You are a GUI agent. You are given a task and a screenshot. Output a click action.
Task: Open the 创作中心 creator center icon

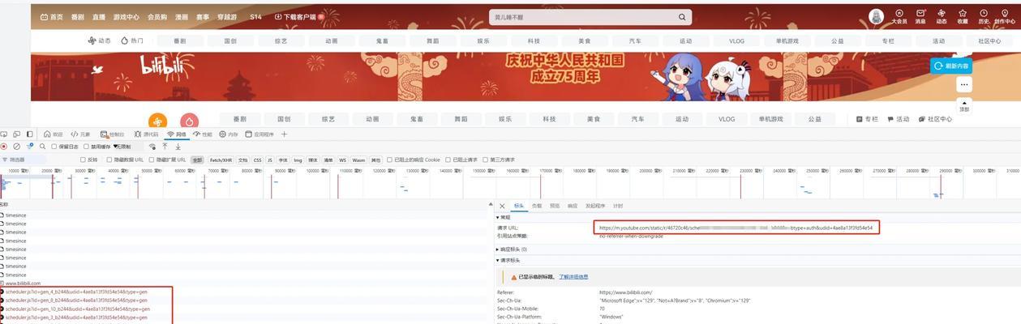pyautogui.click(x=1004, y=16)
